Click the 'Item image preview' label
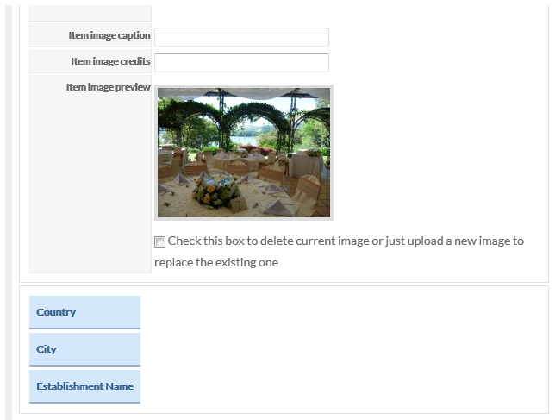555x420 pixels. point(109,87)
